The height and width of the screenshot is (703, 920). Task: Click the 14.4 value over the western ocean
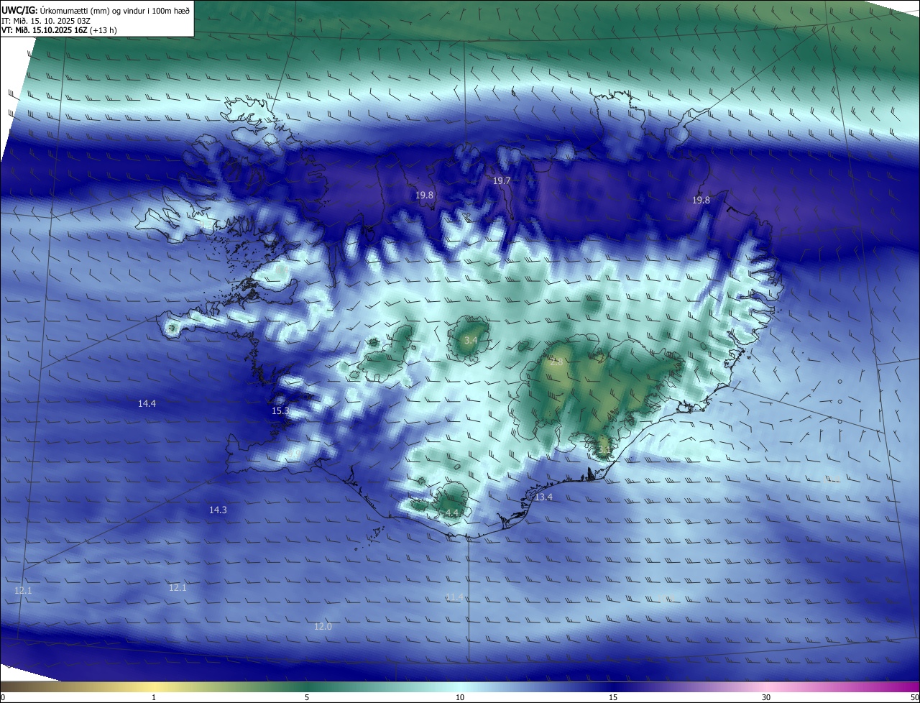tap(147, 403)
